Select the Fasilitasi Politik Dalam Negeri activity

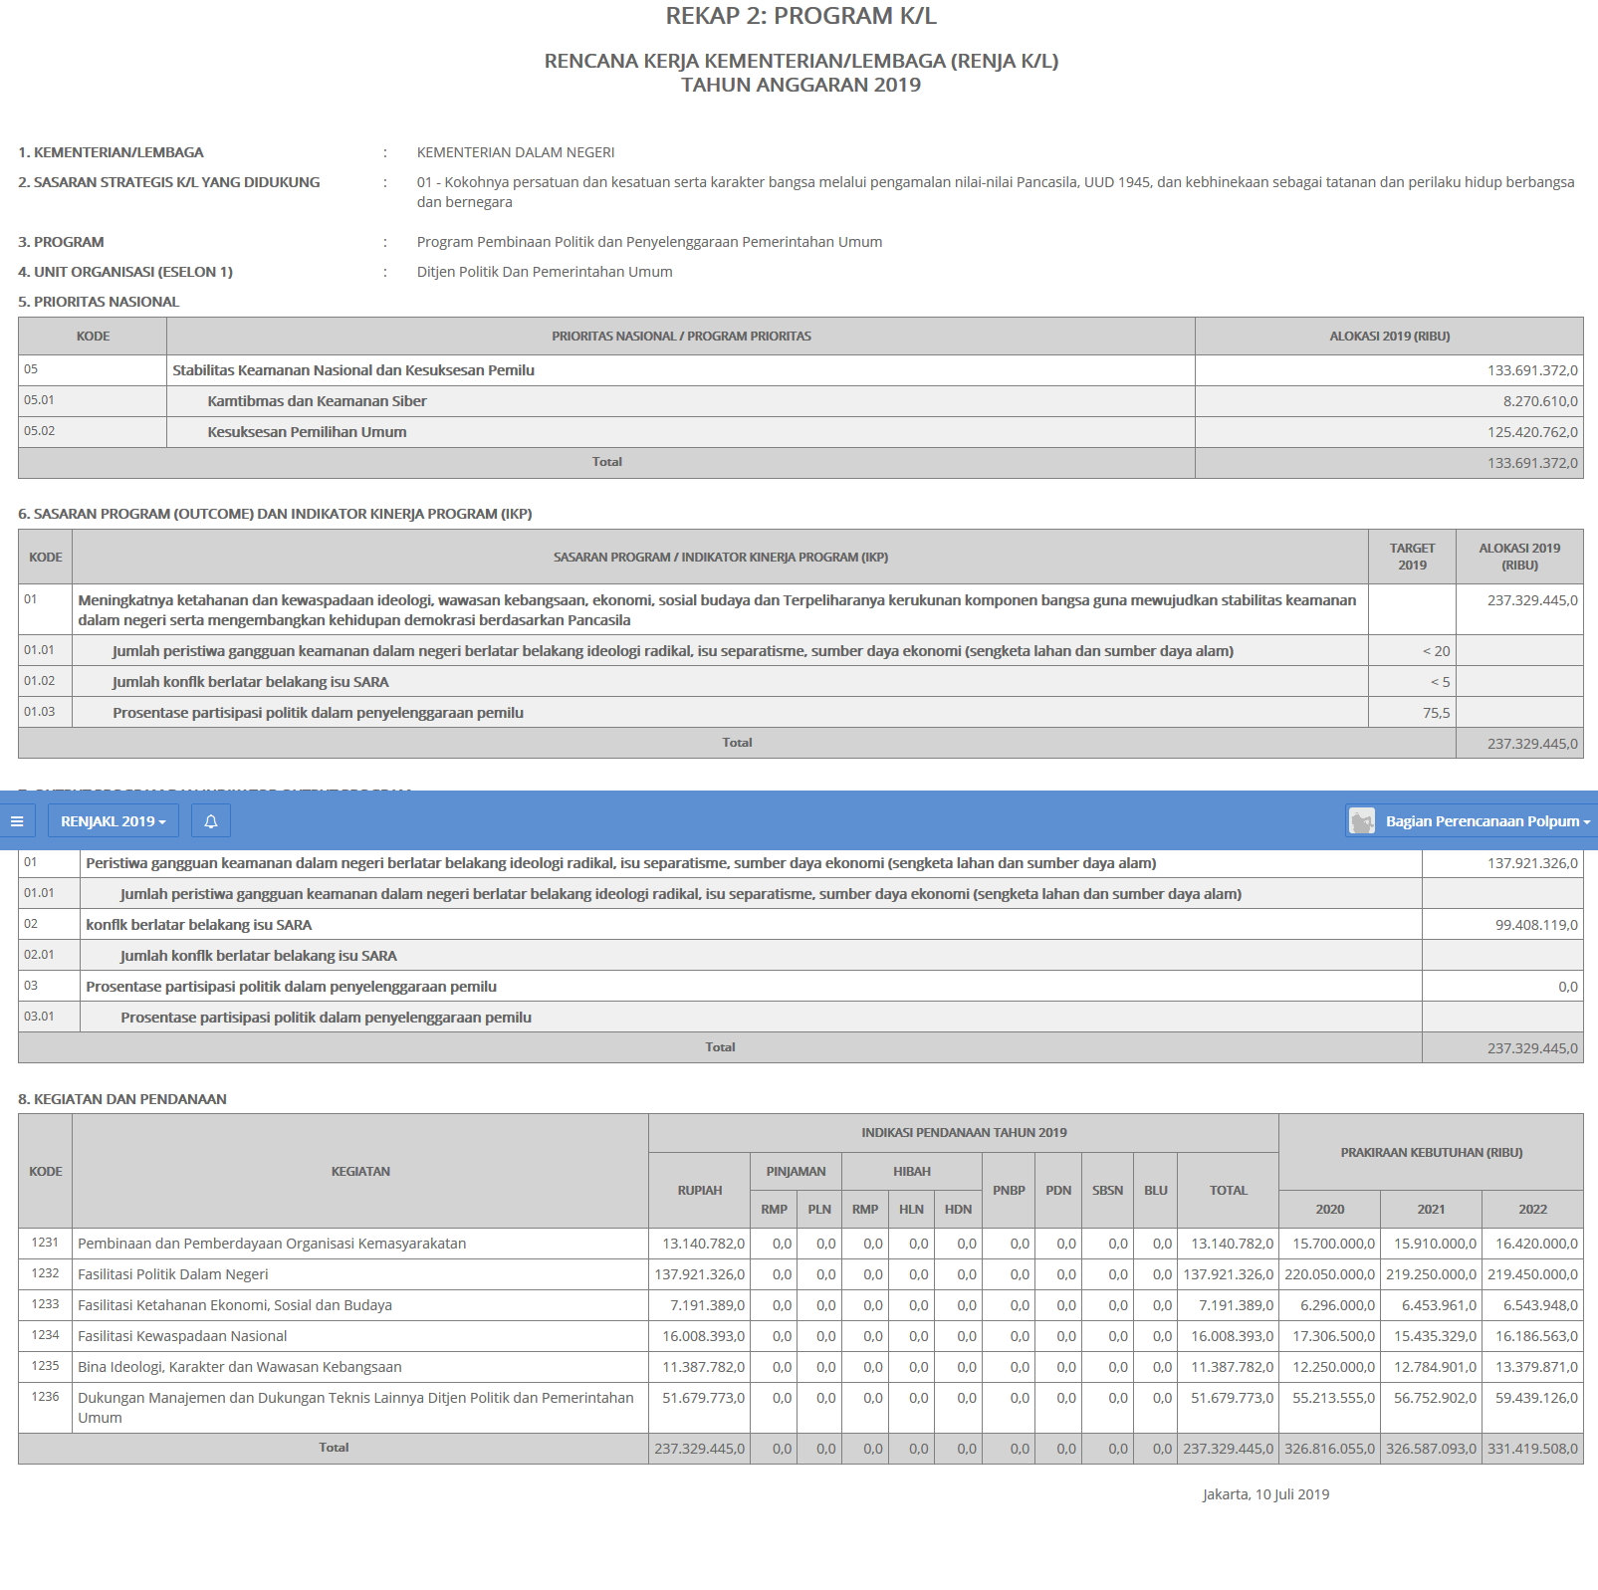[x=173, y=1274]
